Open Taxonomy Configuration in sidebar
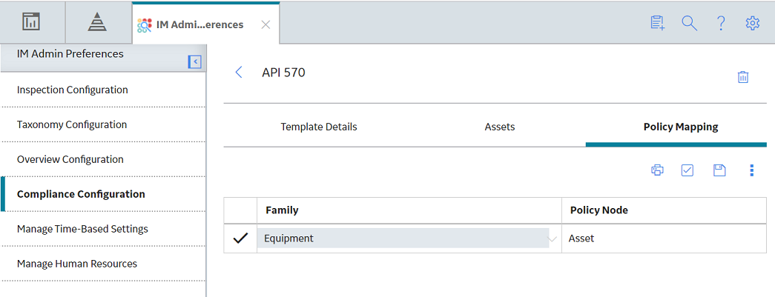 coord(72,125)
